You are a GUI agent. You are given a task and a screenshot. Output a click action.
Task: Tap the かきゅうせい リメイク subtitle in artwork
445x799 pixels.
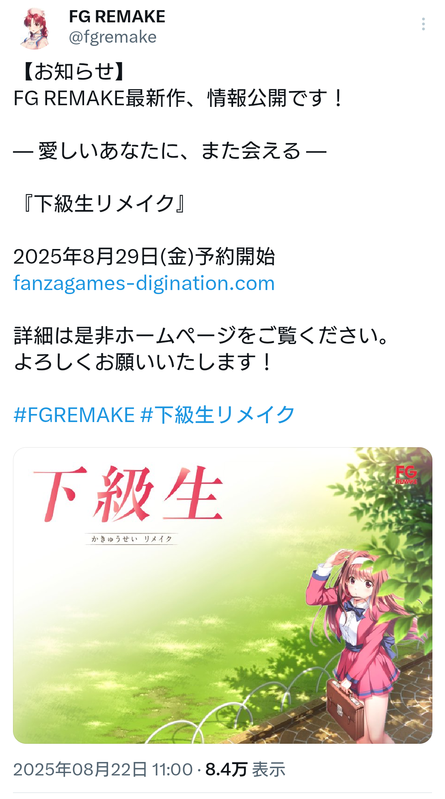[x=132, y=539]
